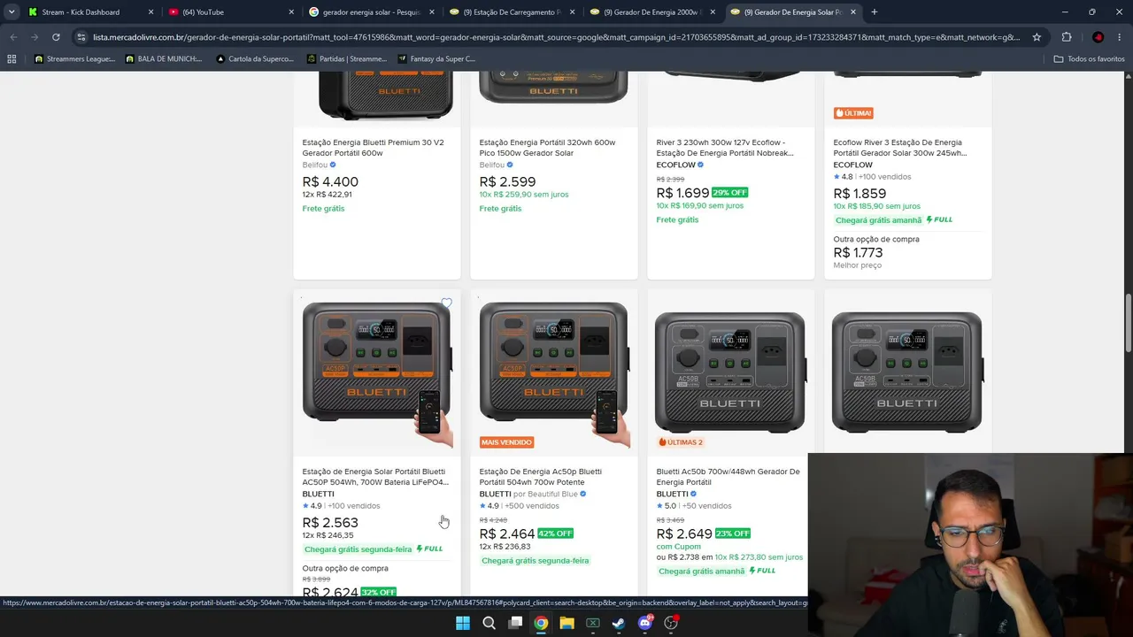Switch to the Gerador De Energia 2000w tab
1133x637 pixels.
tap(653, 12)
